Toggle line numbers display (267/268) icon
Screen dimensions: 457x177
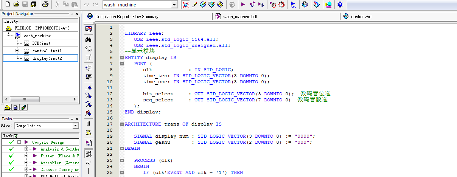[88, 154]
